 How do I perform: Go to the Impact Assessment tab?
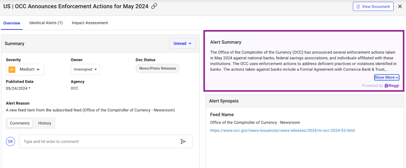(90, 23)
